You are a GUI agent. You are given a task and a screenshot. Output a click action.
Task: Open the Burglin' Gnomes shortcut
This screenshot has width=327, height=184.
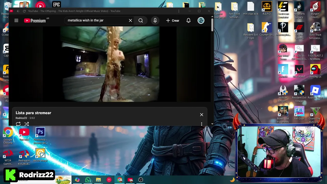[315, 10]
